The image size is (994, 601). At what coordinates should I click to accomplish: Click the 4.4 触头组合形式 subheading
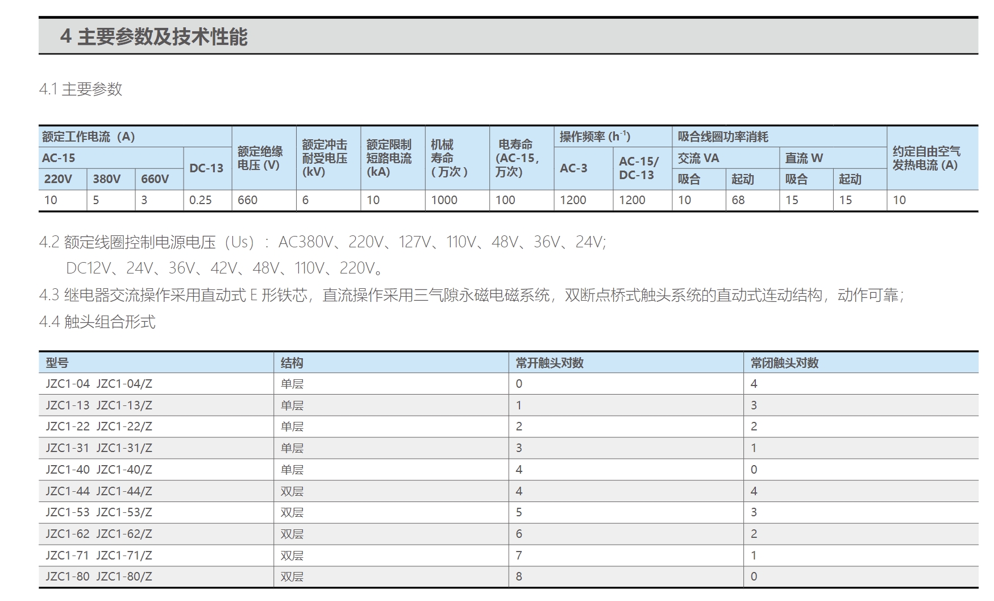click(97, 322)
